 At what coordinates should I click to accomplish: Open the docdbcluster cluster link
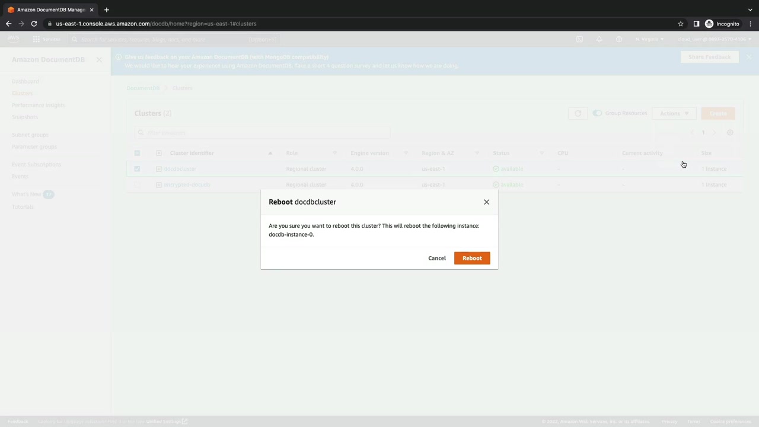(x=180, y=169)
